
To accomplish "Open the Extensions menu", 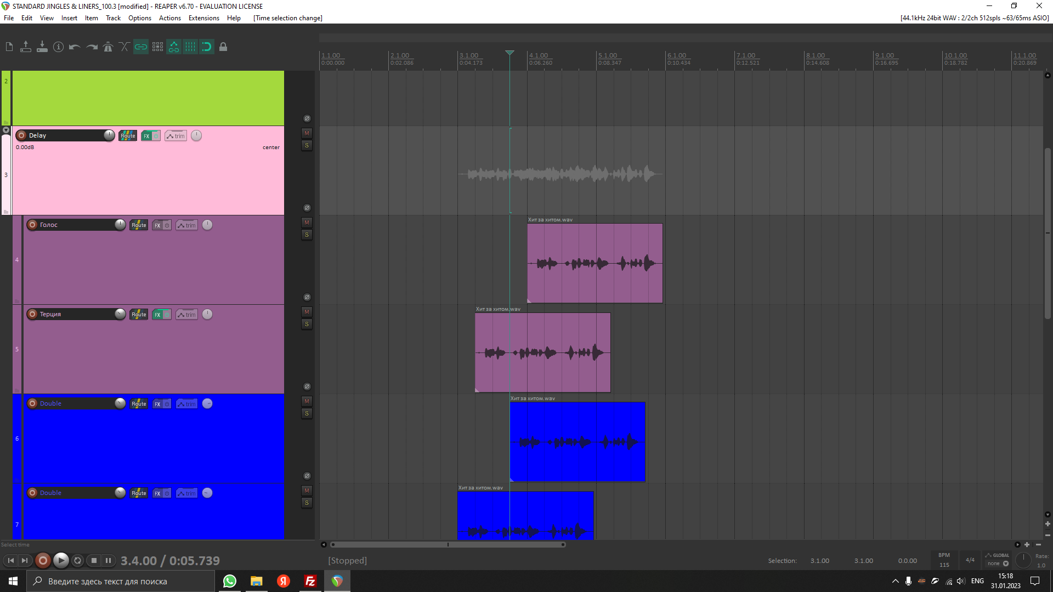I will point(204,18).
